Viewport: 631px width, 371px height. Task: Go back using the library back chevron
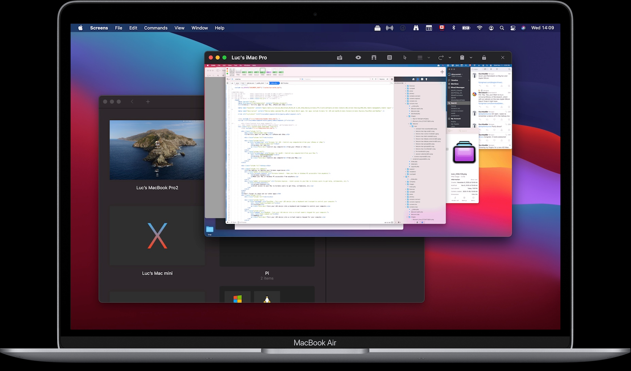click(x=132, y=102)
